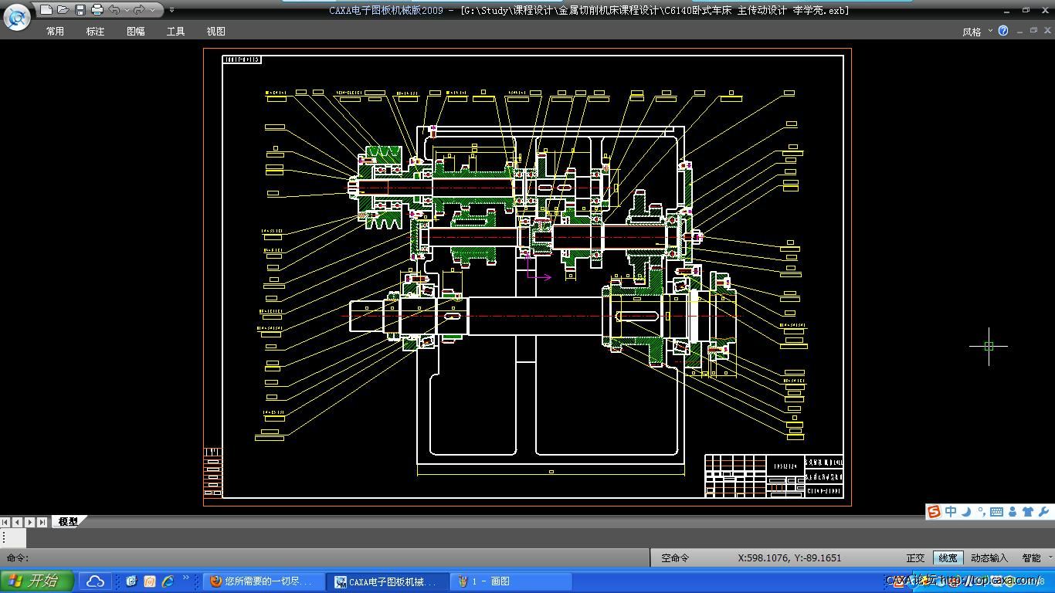Click the help question mark icon
Screen dimensions: 1055x593
1003,31
